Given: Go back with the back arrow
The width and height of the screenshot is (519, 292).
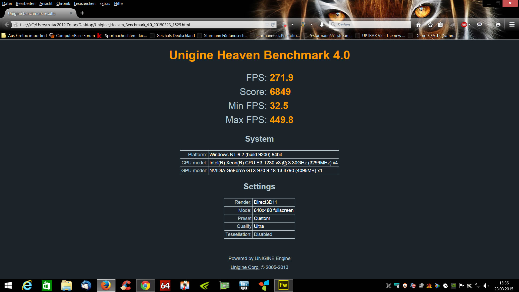Looking at the screenshot, I should coord(7,25).
